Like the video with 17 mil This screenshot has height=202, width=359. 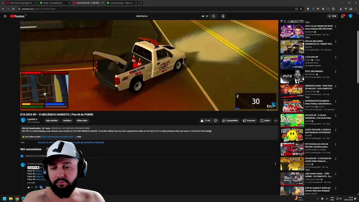click(x=205, y=121)
